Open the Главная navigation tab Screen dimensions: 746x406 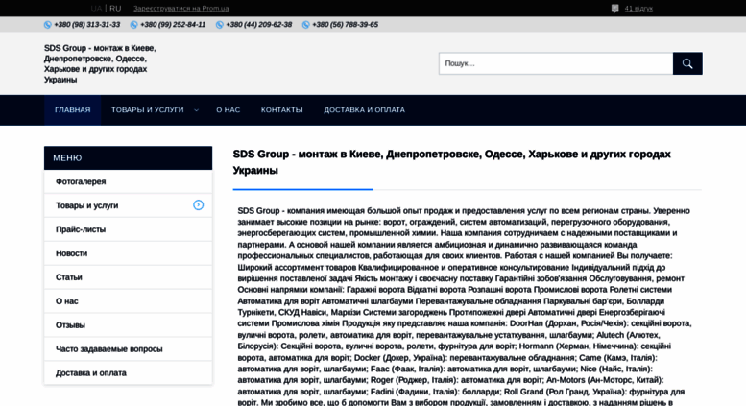click(x=72, y=109)
